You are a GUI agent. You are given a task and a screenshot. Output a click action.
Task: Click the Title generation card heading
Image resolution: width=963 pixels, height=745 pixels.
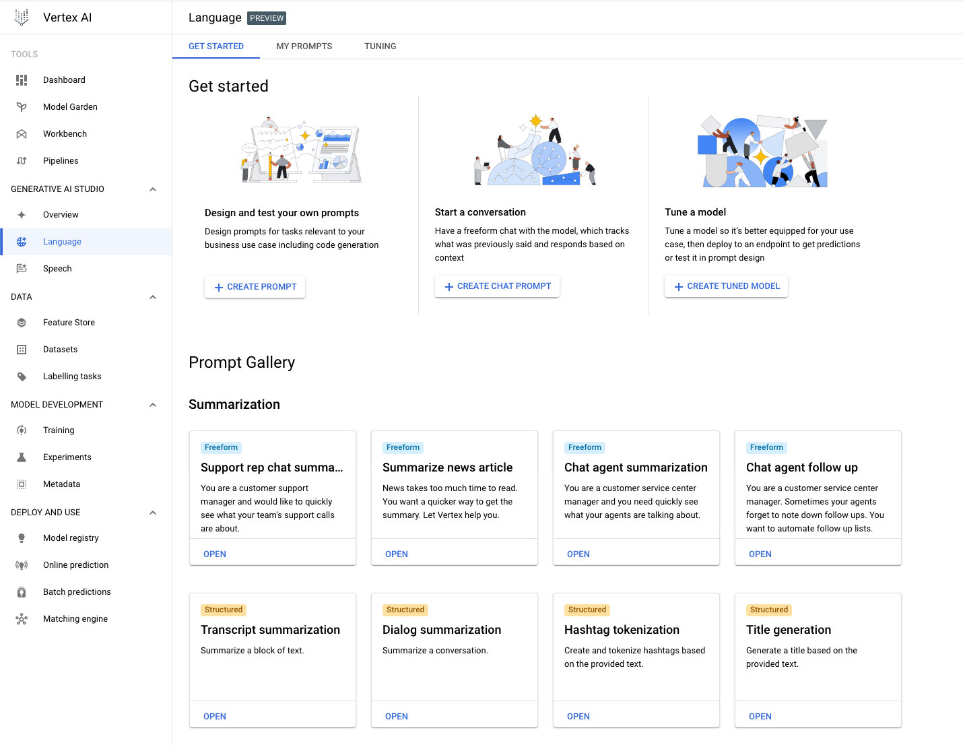[789, 630]
